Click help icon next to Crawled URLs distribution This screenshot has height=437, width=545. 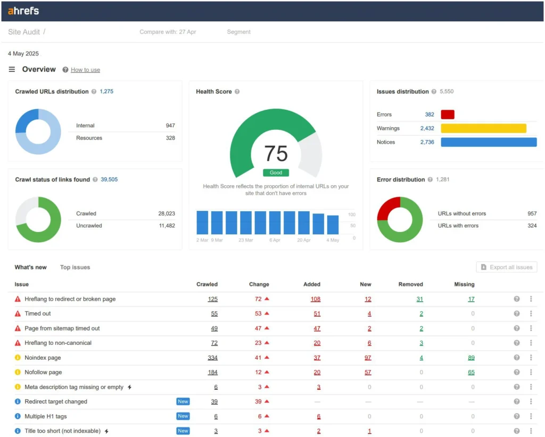(94, 92)
